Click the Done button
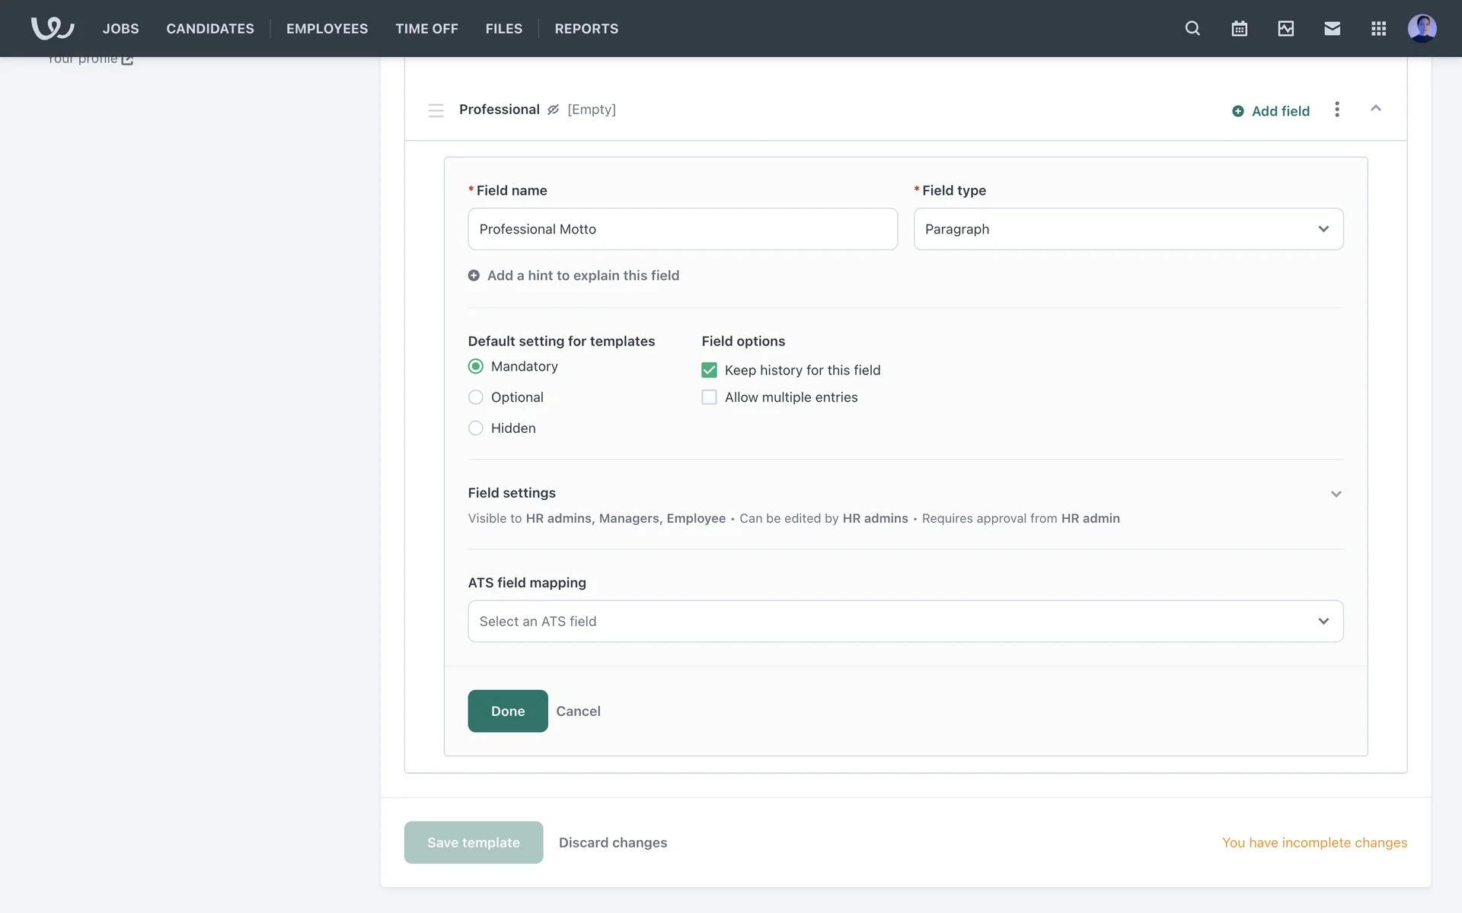Image resolution: width=1462 pixels, height=913 pixels. [x=507, y=711]
